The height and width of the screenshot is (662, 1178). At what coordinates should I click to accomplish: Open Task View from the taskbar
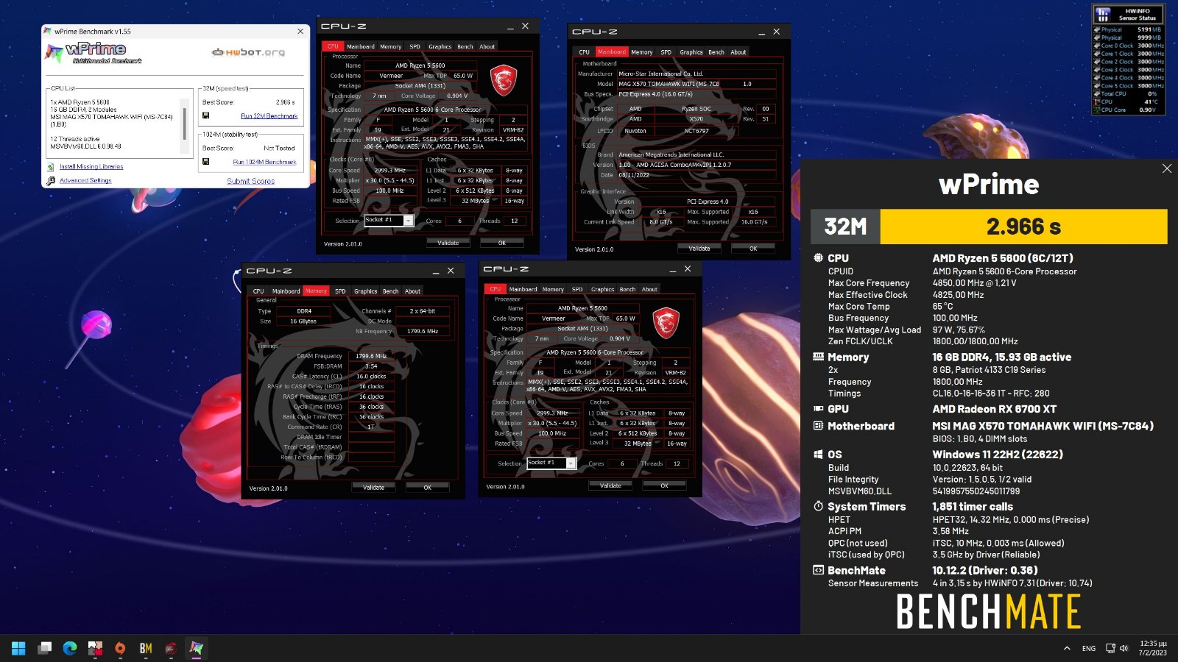[x=45, y=648]
